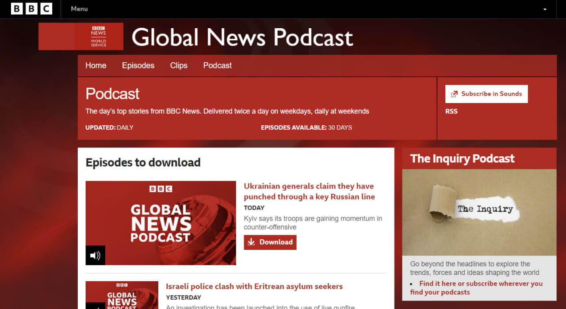Click Subscribe in Sounds button

coord(486,94)
